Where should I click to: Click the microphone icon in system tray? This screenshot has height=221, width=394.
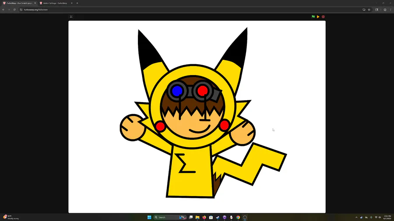[x=371, y=217]
